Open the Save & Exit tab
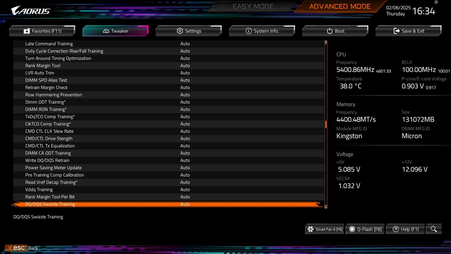Screen dimensions: 451x254 coord(409,31)
